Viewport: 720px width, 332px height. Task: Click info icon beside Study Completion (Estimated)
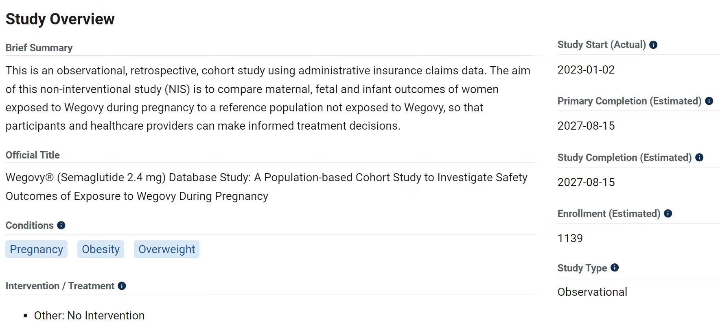699,158
